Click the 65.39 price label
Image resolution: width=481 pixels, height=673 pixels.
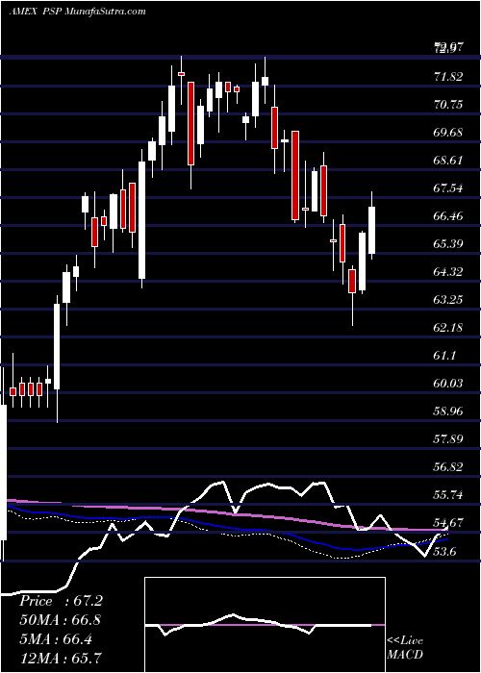tap(448, 244)
